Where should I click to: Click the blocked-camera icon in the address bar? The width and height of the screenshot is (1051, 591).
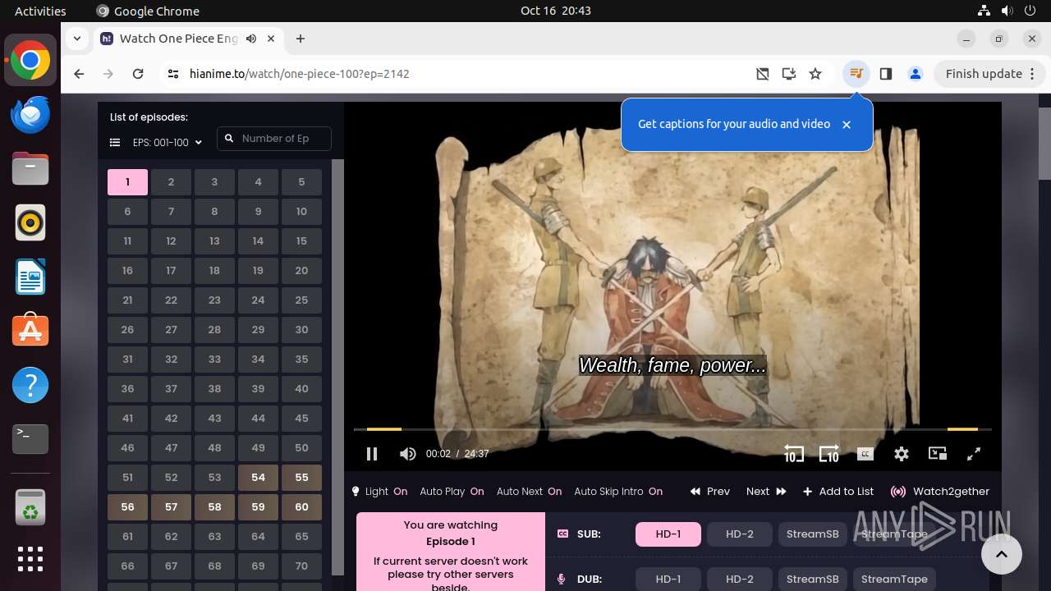[763, 74]
